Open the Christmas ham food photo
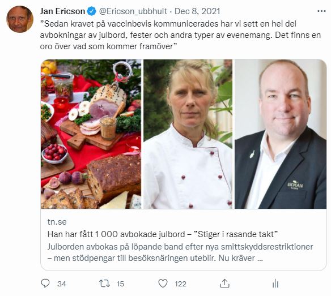This screenshot has width=331, height=296. [x=91, y=134]
